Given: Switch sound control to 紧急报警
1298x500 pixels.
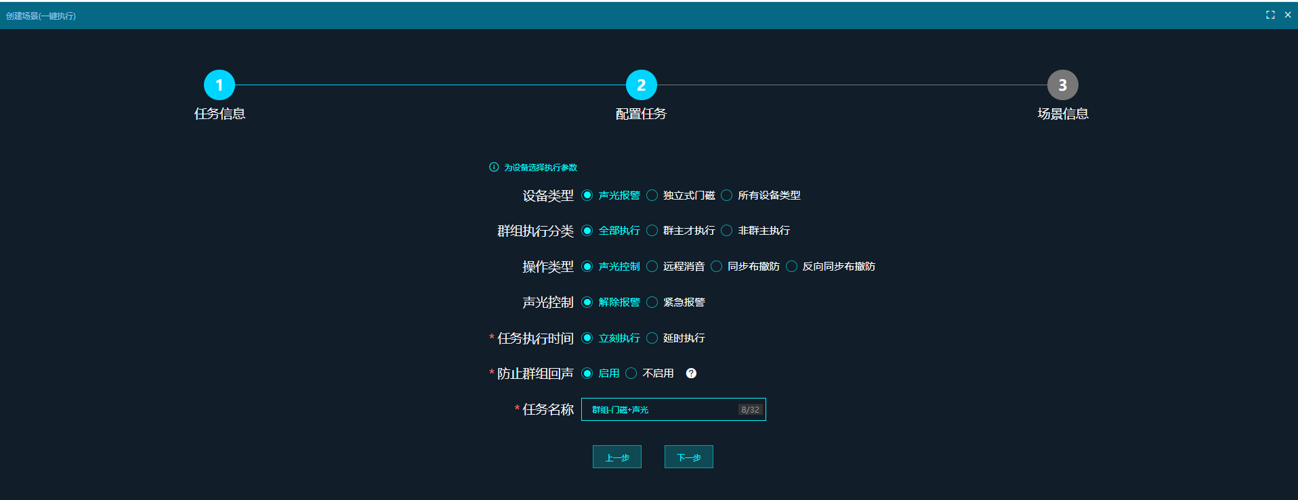Looking at the screenshot, I should click(x=652, y=302).
